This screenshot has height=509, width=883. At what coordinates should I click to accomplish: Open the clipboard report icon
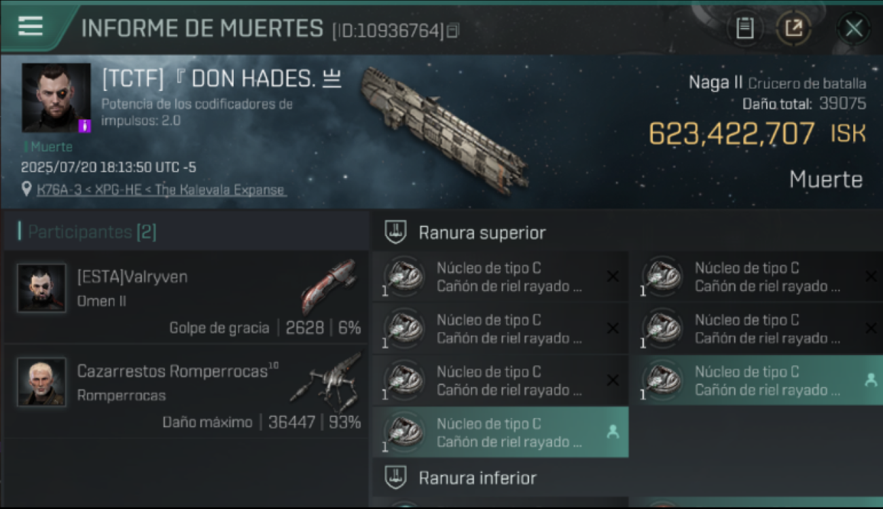745,29
